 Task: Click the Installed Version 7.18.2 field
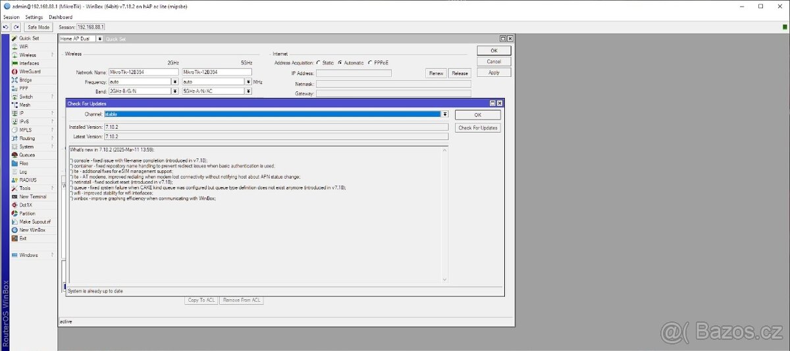pos(276,126)
